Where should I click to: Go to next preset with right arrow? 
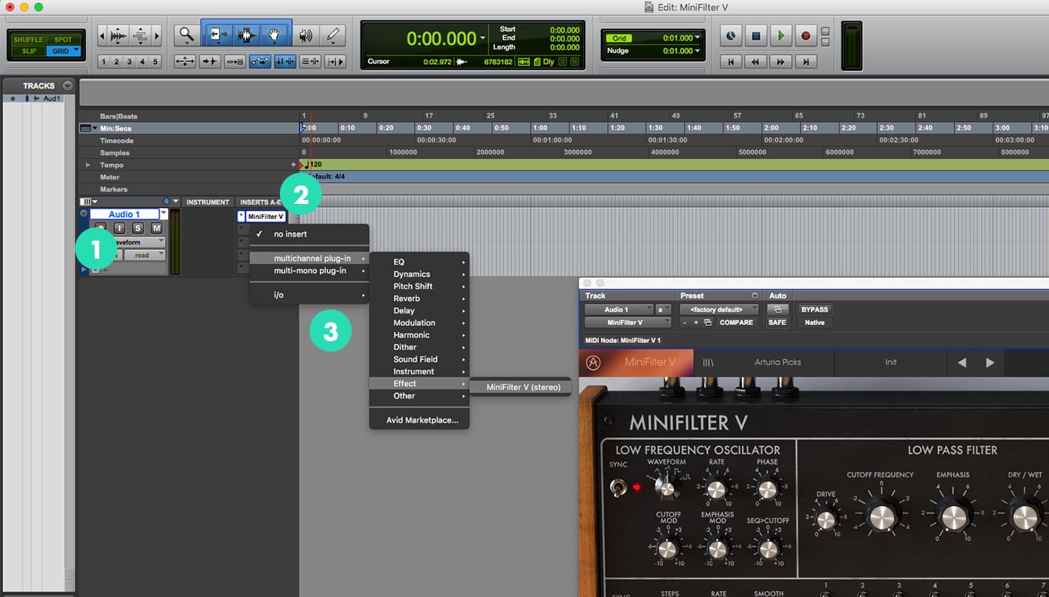(990, 363)
